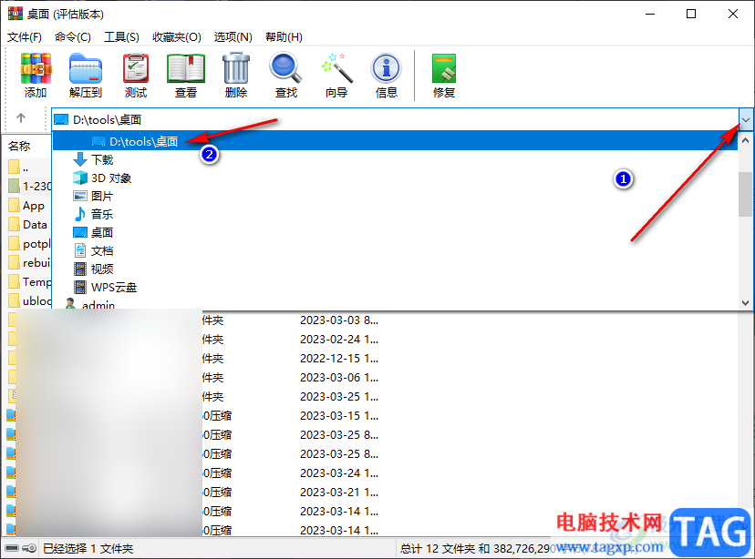755x559 pixels.
Task: Select highlighted D:\tools\桌面 dropdown entry
Action: tap(395, 141)
